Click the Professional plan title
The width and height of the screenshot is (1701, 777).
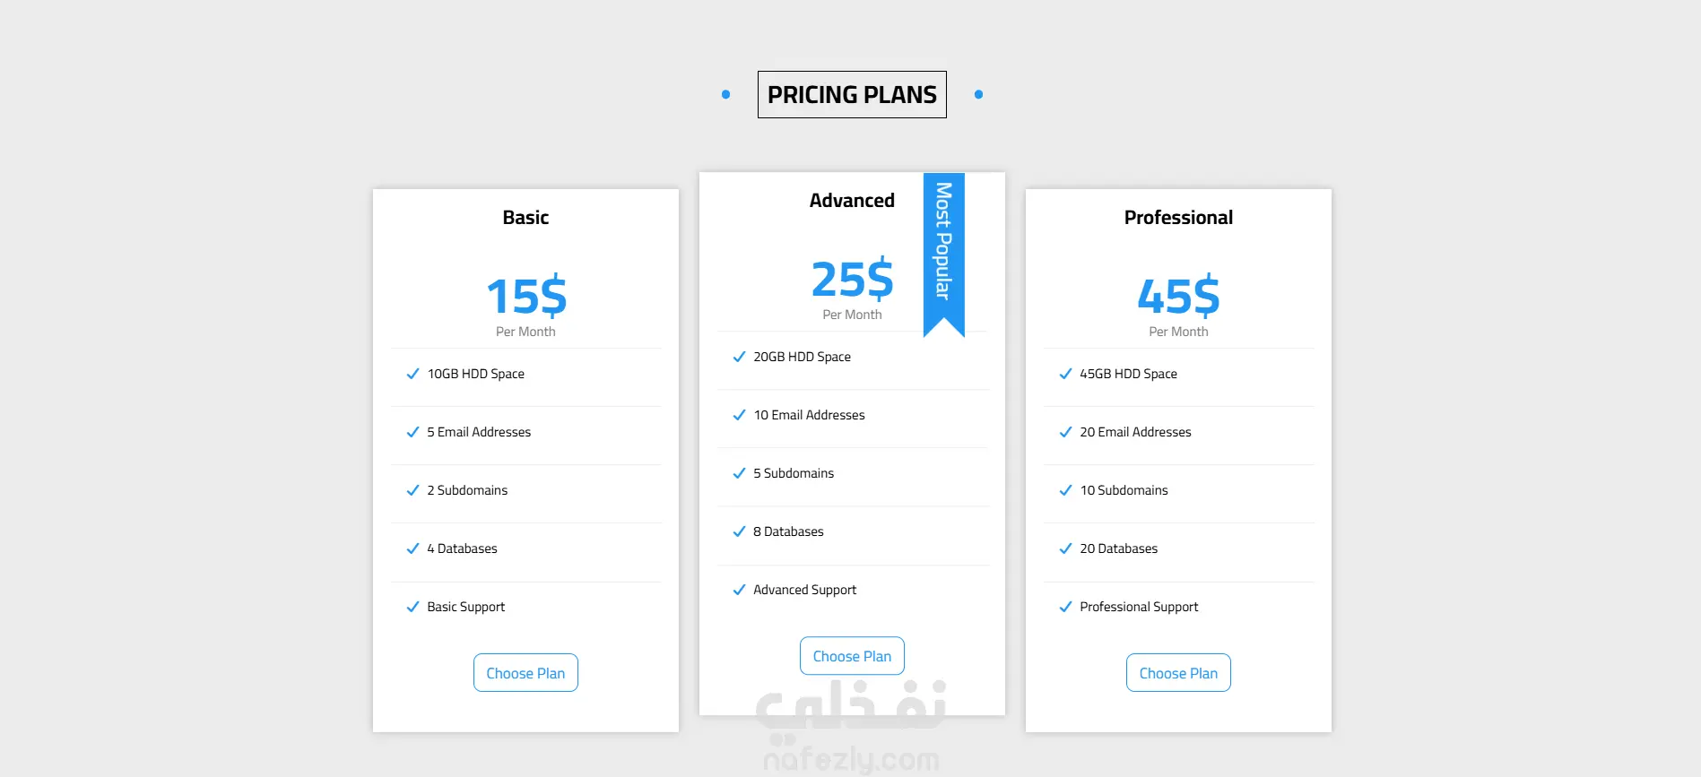coord(1178,218)
